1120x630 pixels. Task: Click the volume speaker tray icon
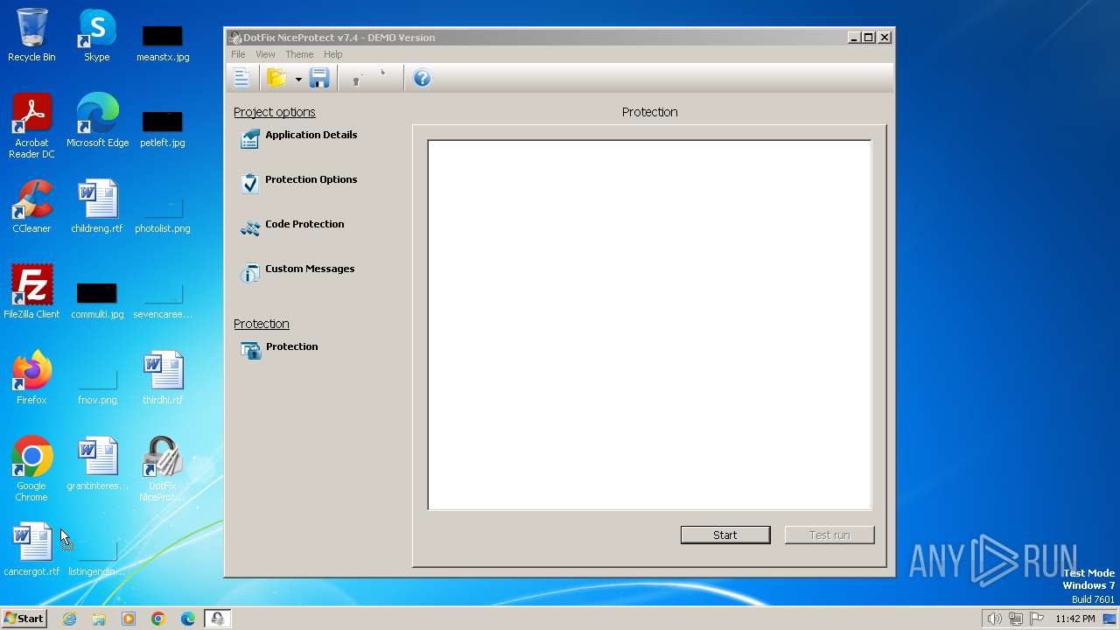[x=994, y=619]
